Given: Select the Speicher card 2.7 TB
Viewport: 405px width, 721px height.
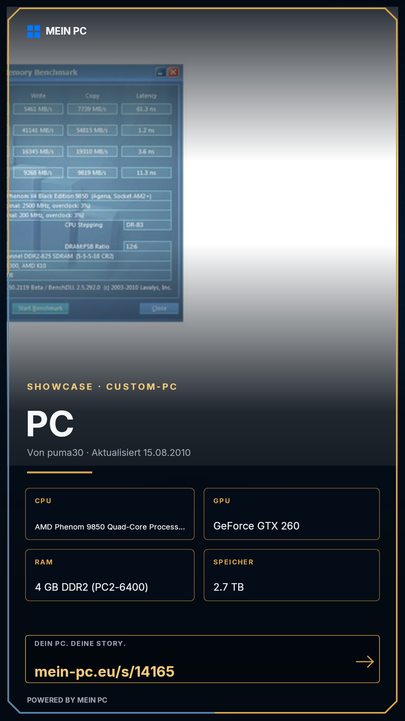Looking at the screenshot, I should click(292, 575).
